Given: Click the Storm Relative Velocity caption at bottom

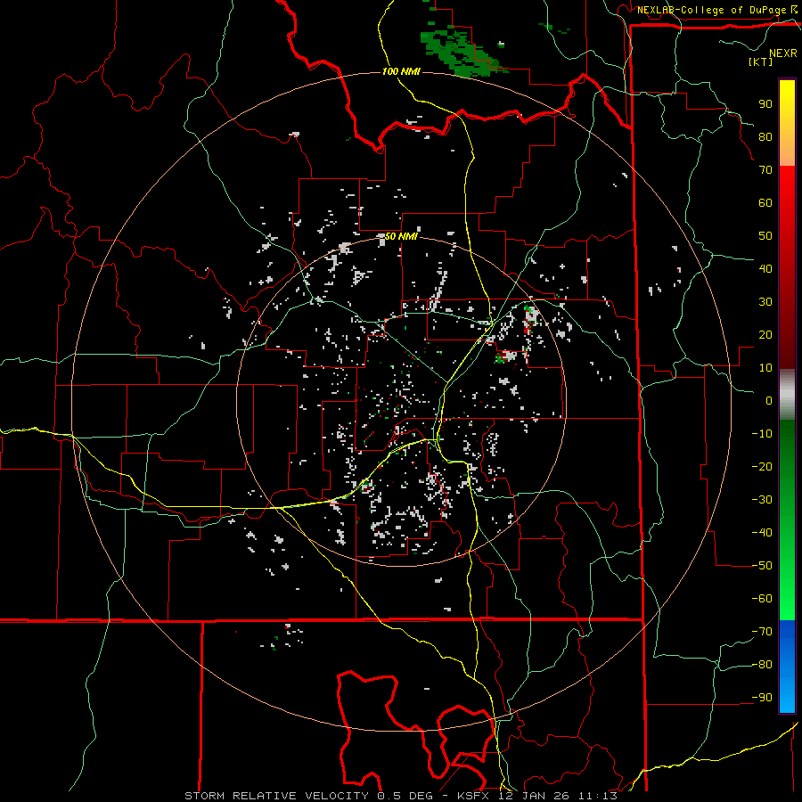Looking at the screenshot, I should (401, 796).
